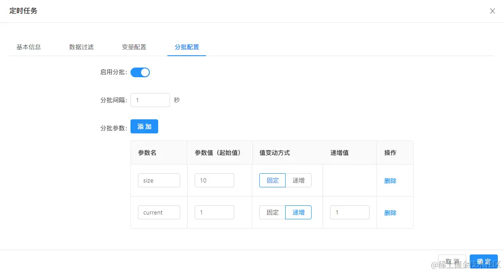Screen dimensions: 504x272
Task: Choose 递增 for the size row
Action: point(298,180)
